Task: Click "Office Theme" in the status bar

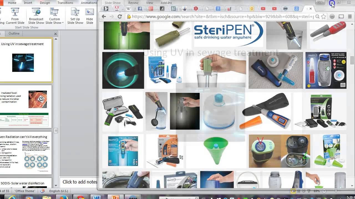Action: 25,191
